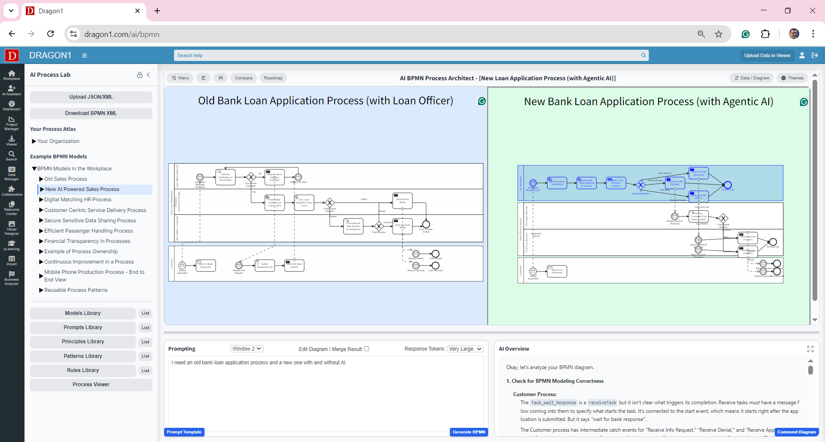This screenshot has height=442, width=825.
Task: Open Collaboration in the sidebar
Action: click(x=12, y=191)
